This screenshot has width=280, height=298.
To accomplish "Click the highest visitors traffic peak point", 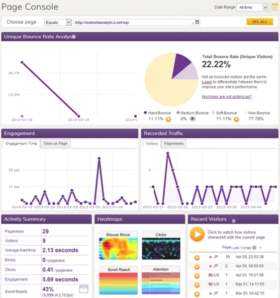I will coord(168,153).
